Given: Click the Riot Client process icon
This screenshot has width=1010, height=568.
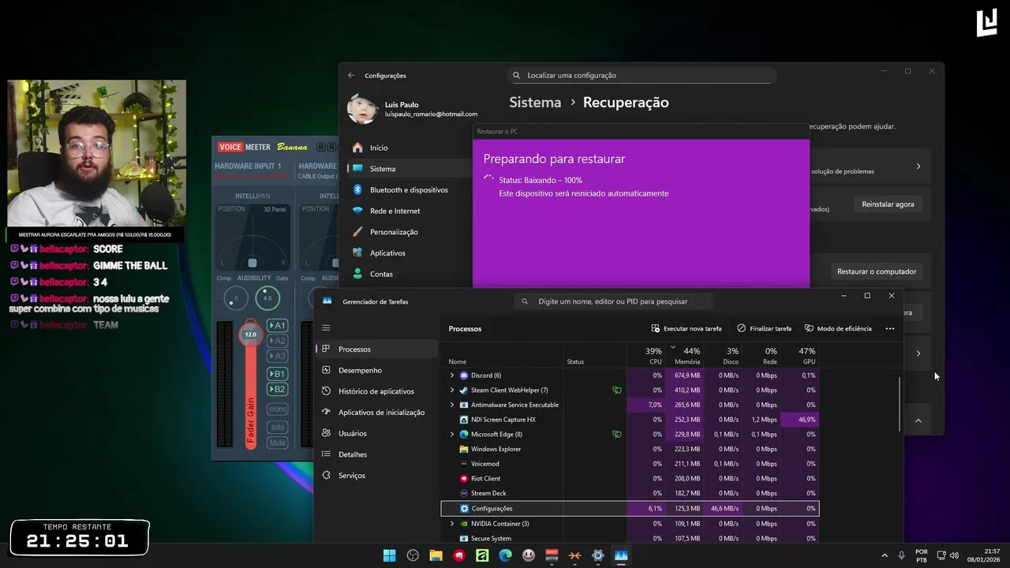Looking at the screenshot, I should point(464,478).
